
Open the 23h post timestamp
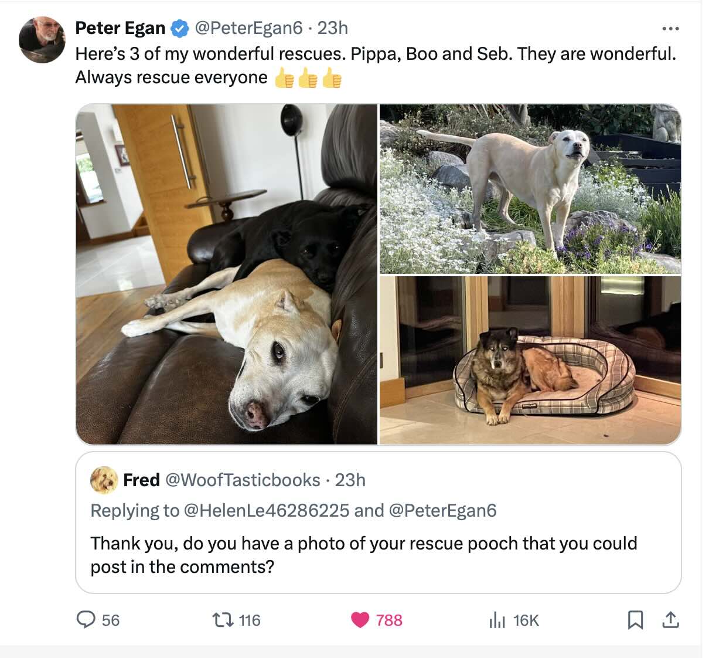click(333, 28)
